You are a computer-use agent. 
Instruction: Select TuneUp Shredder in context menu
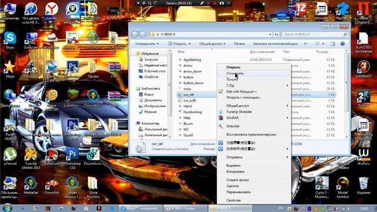(254, 112)
